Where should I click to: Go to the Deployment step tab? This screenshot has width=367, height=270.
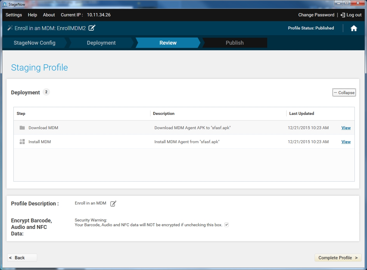(101, 43)
